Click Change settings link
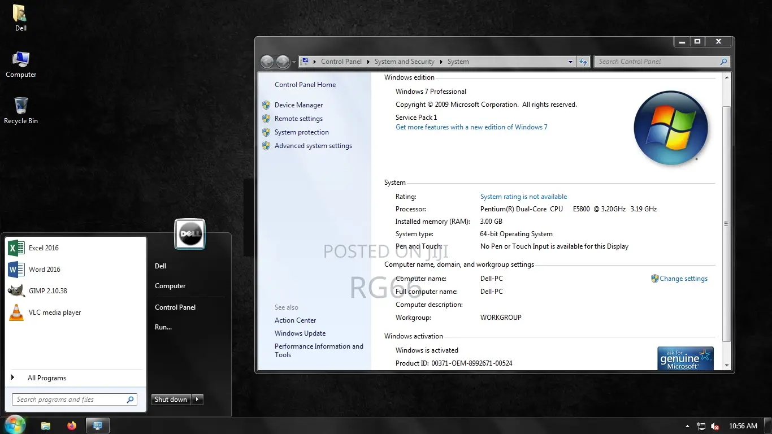The height and width of the screenshot is (434, 772). coord(683,279)
